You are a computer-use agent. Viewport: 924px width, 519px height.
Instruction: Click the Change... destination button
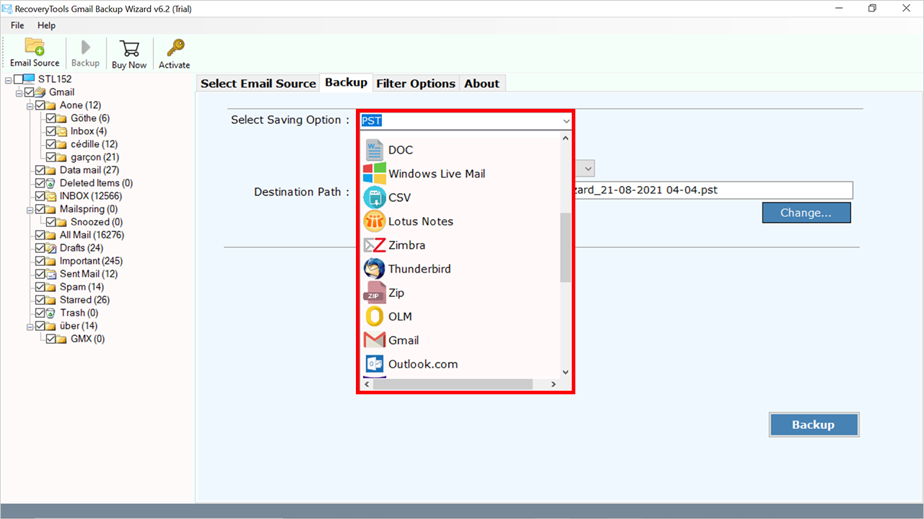(x=806, y=213)
